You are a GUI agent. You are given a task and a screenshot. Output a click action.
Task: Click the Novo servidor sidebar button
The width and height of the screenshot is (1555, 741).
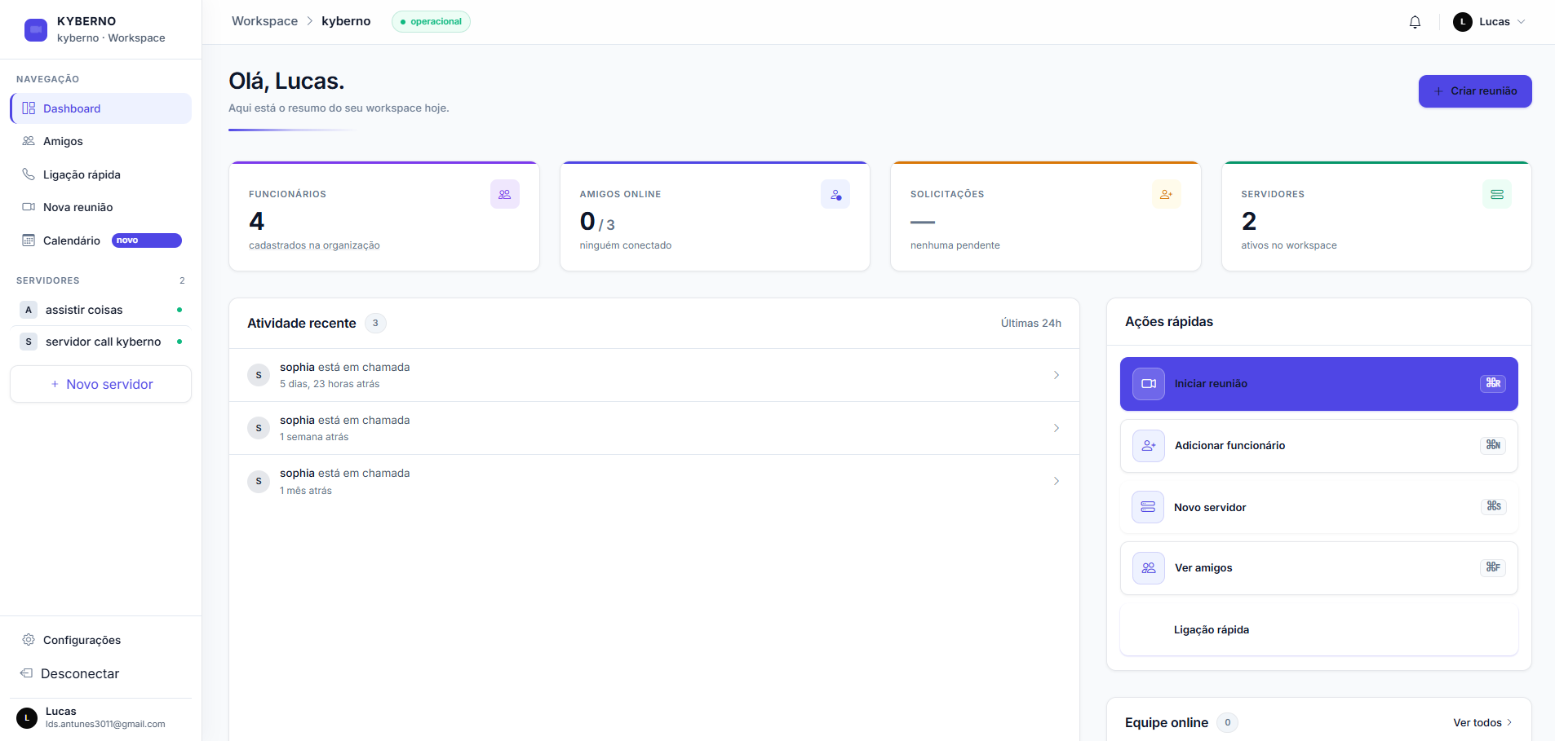click(x=101, y=384)
